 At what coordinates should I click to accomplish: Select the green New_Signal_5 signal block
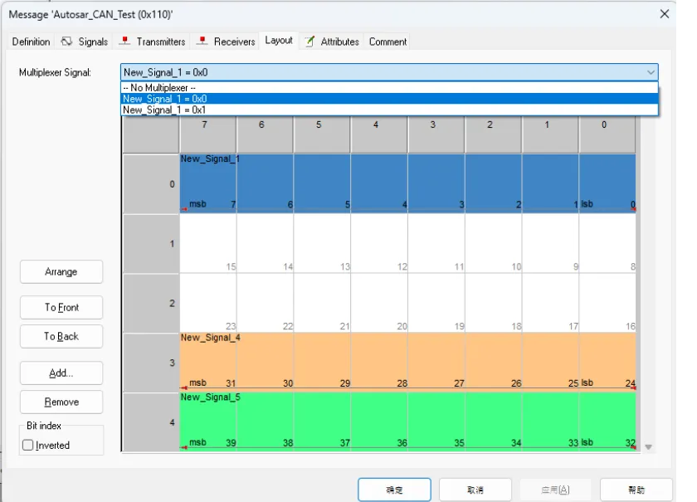pos(407,419)
